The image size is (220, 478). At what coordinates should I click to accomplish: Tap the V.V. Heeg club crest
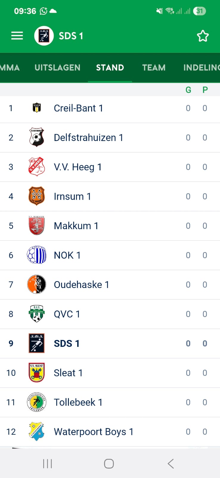tap(36, 167)
